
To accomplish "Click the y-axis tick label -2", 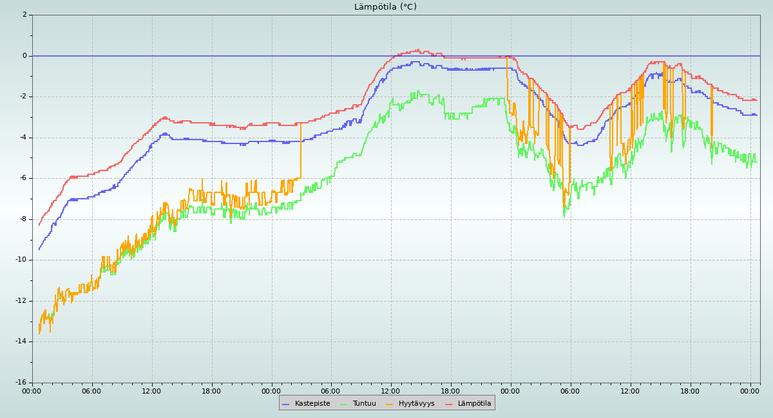I will coord(23,96).
